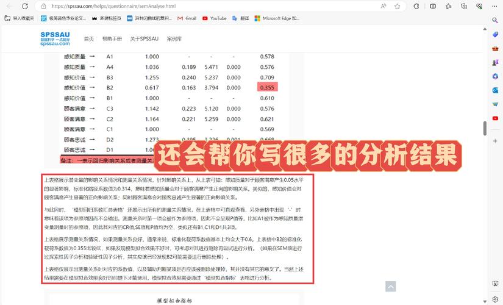The height and width of the screenshot is (305, 503).
Task: Open 首页 navigation item
Action: (x=88, y=39)
